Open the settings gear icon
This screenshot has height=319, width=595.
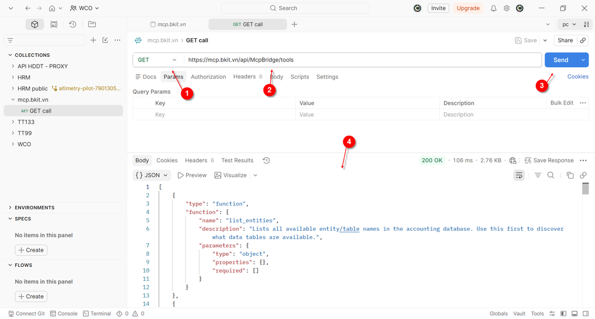(507, 8)
